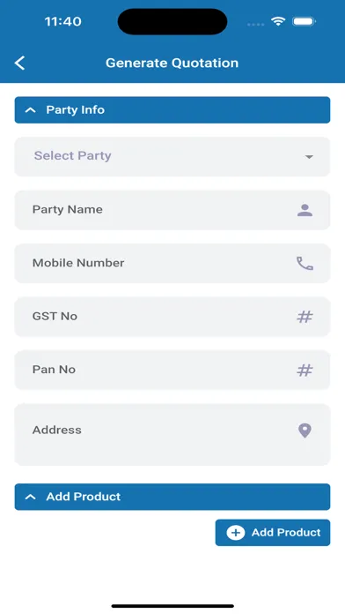Focus the Party Name field
The width and height of the screenshot is (345, 614).
click(x=172, y=210)
